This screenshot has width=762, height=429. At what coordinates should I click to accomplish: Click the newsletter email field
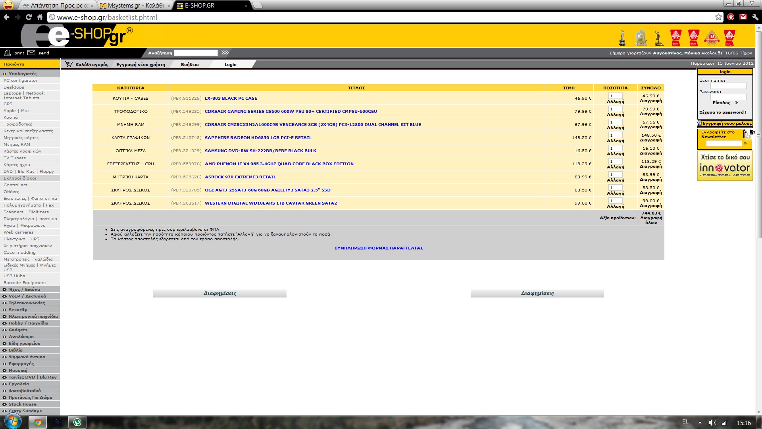[724, 143]
